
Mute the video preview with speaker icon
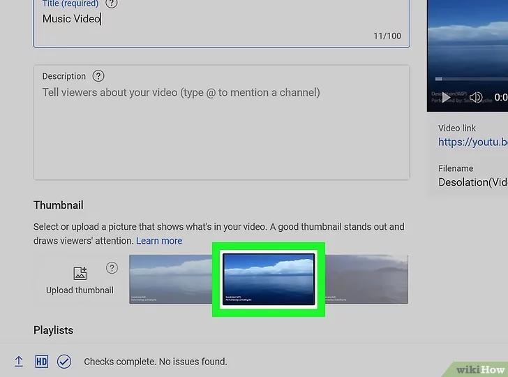click(x=477, y=97)
